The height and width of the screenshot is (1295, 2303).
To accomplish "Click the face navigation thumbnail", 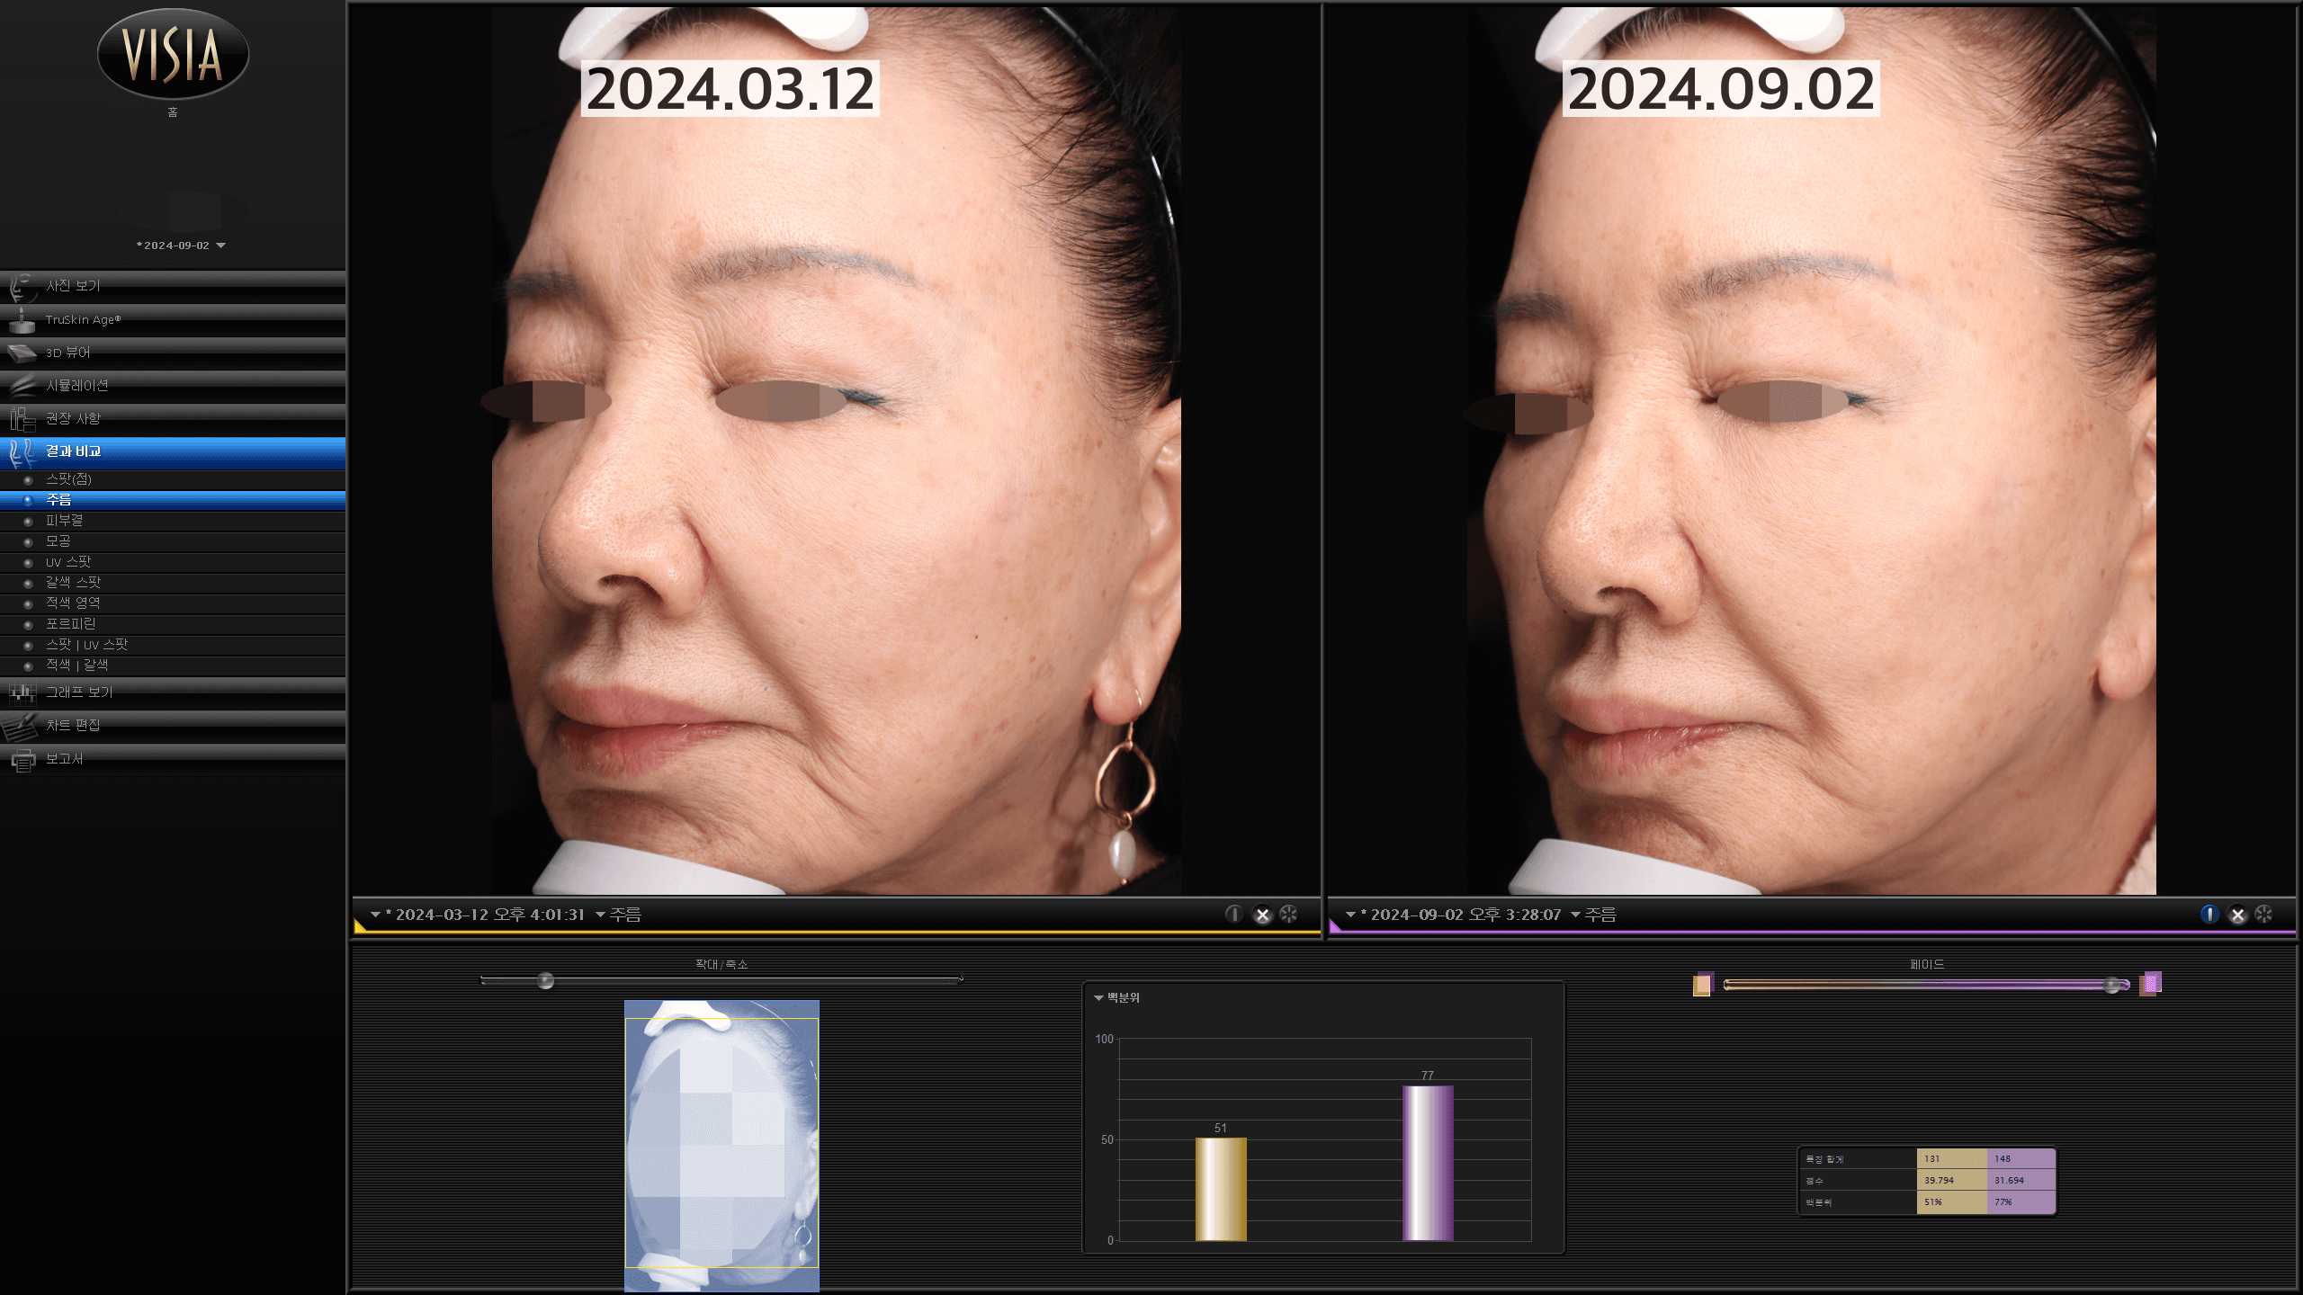I will 721,1146.
